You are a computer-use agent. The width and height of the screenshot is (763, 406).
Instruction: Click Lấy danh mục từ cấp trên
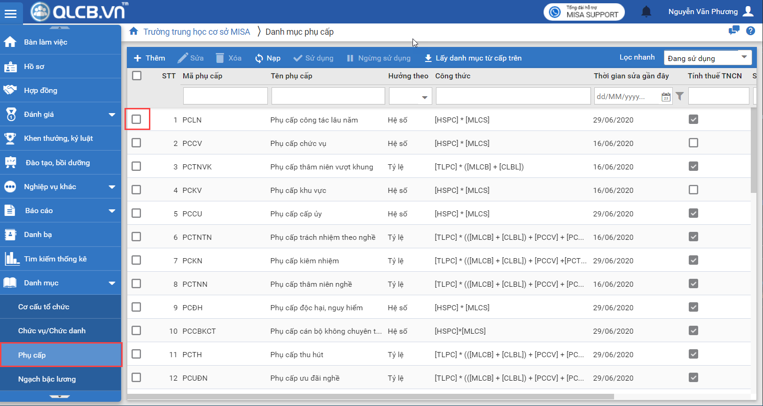(473, 58)
